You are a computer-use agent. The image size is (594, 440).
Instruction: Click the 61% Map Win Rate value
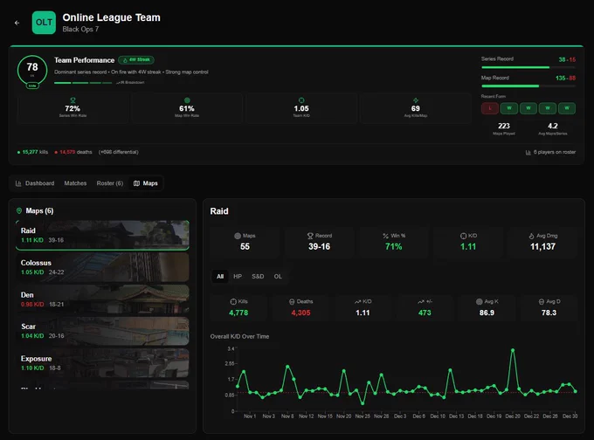click(187, 108)
